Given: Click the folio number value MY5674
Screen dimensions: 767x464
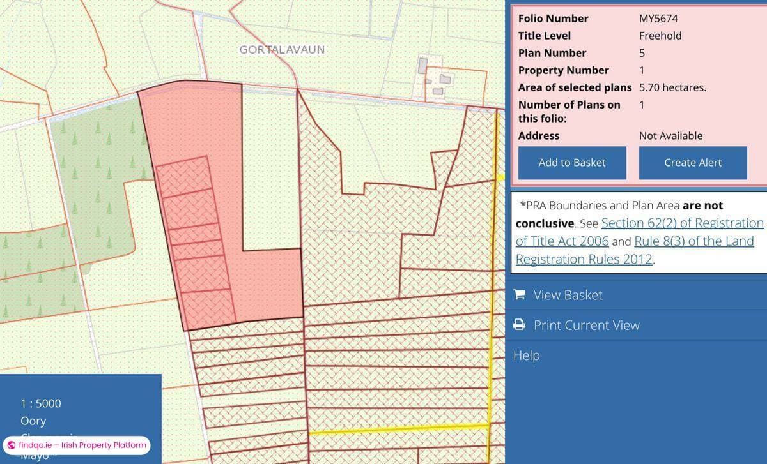Looking at the screenshot, I should coord(658,19).
